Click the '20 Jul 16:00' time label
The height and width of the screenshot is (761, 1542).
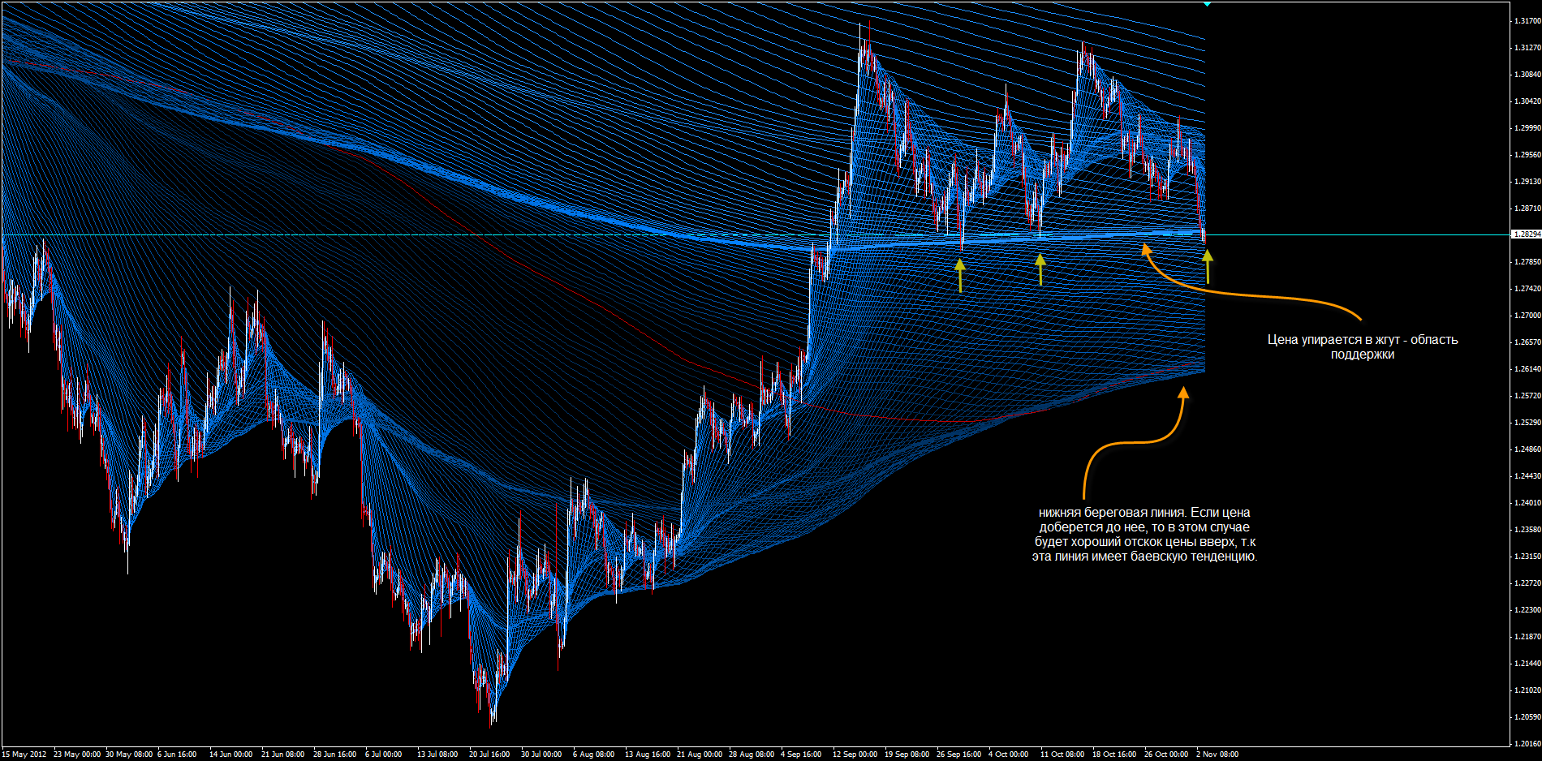pyautogui.click(x=489, y=755)
